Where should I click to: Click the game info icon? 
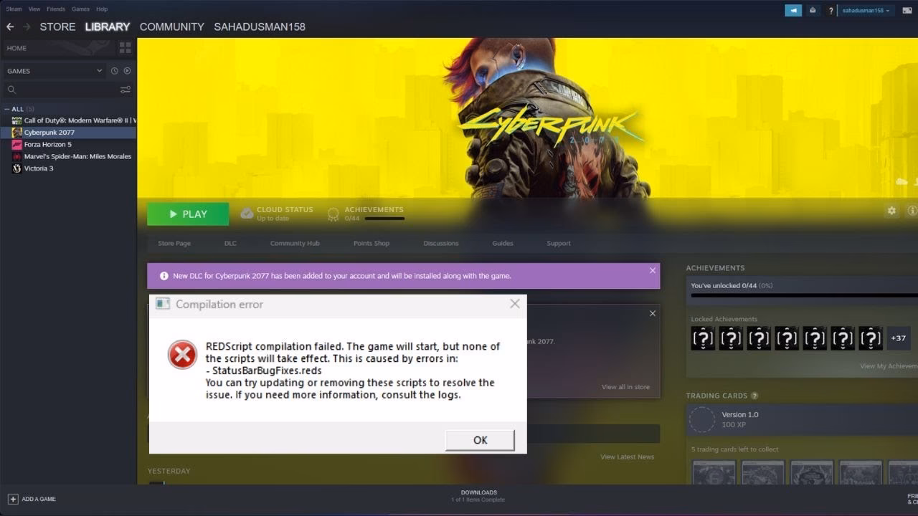click(x=912, y=211)
